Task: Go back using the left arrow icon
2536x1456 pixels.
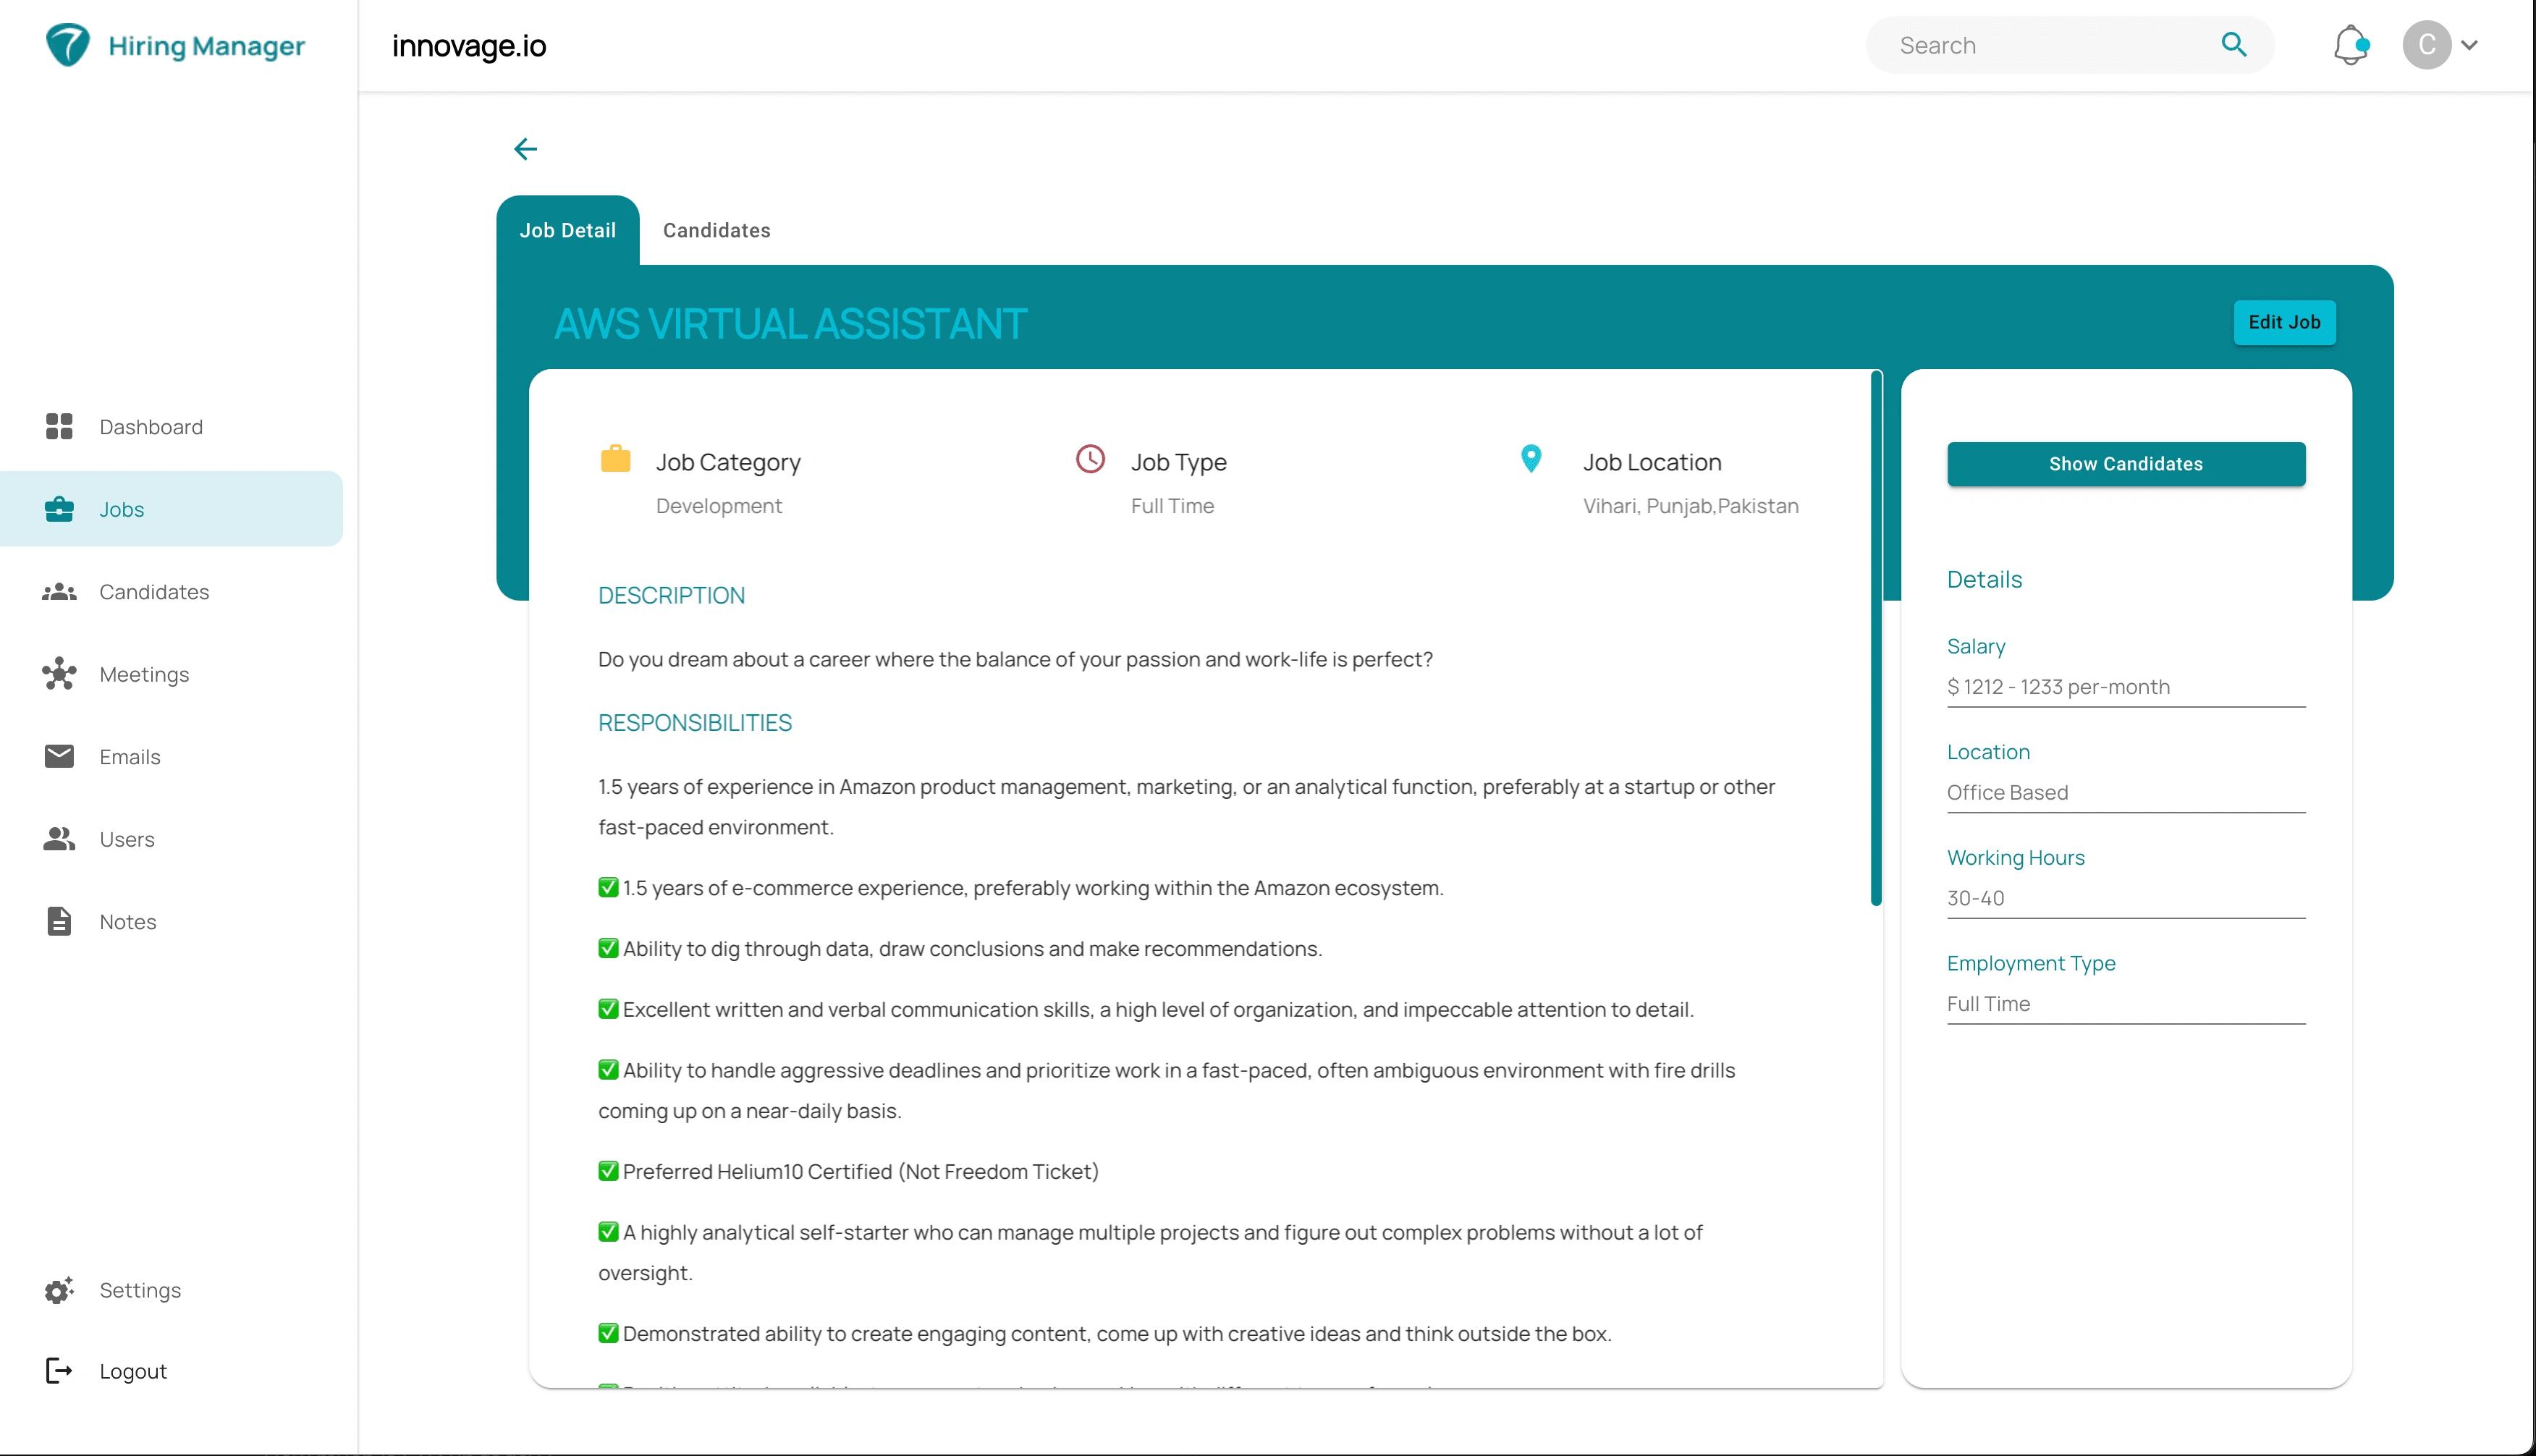Action: (525, 149)
